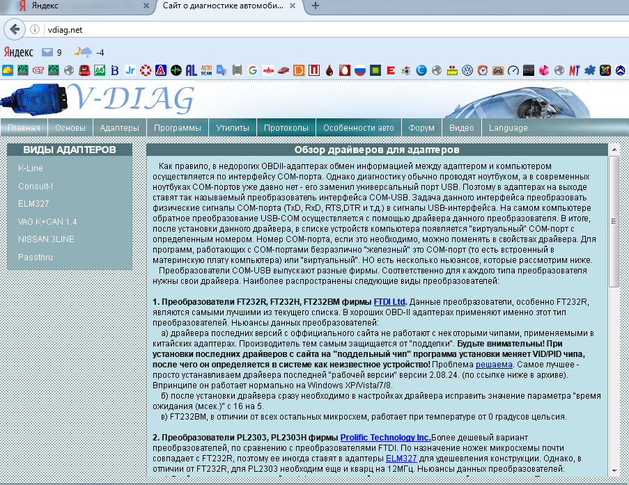Open the Volkswagen logo bookmark

(x=467, y=70)
